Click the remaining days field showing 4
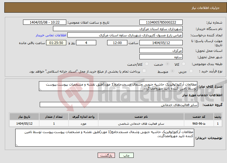This screenshot has width=227, height=163. (x=86, y=43)
